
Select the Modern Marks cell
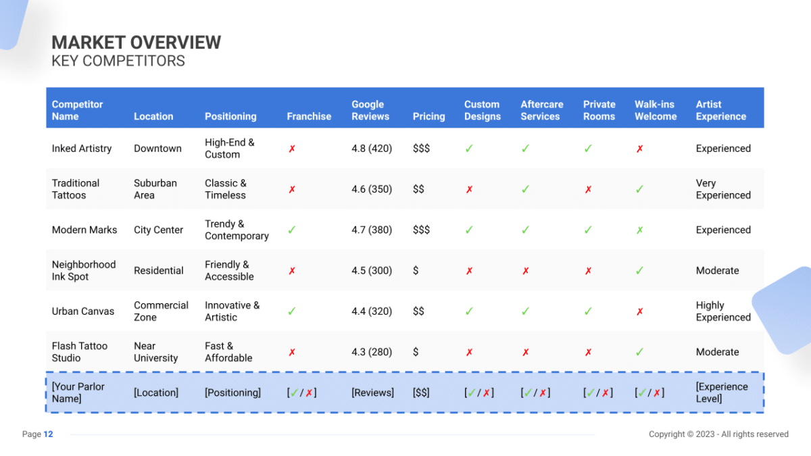point(84,230)
